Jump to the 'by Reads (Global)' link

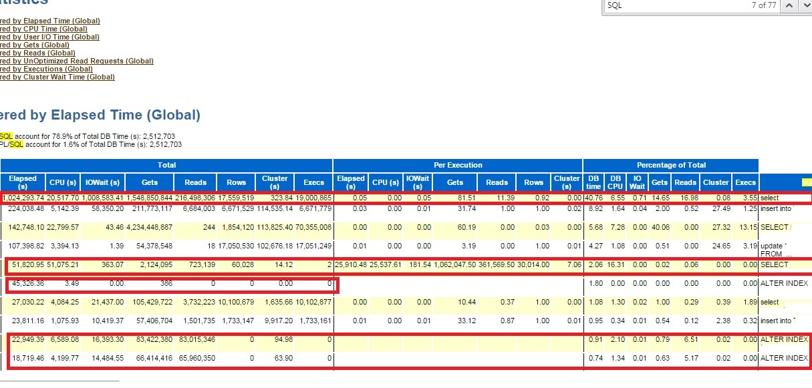[37, 53]
